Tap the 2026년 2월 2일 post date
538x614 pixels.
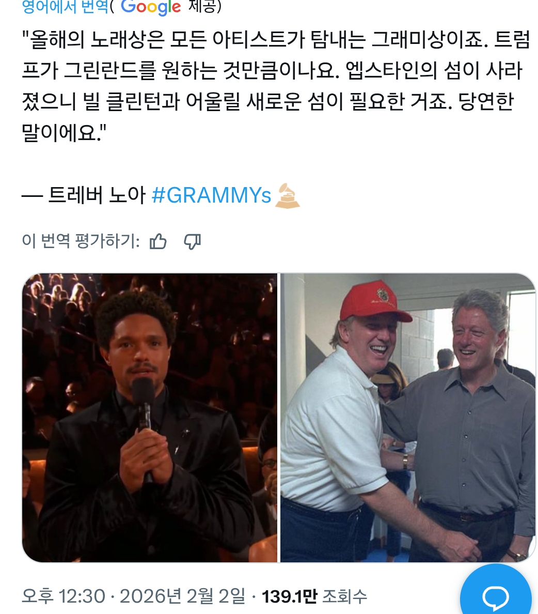coord(182,596)
